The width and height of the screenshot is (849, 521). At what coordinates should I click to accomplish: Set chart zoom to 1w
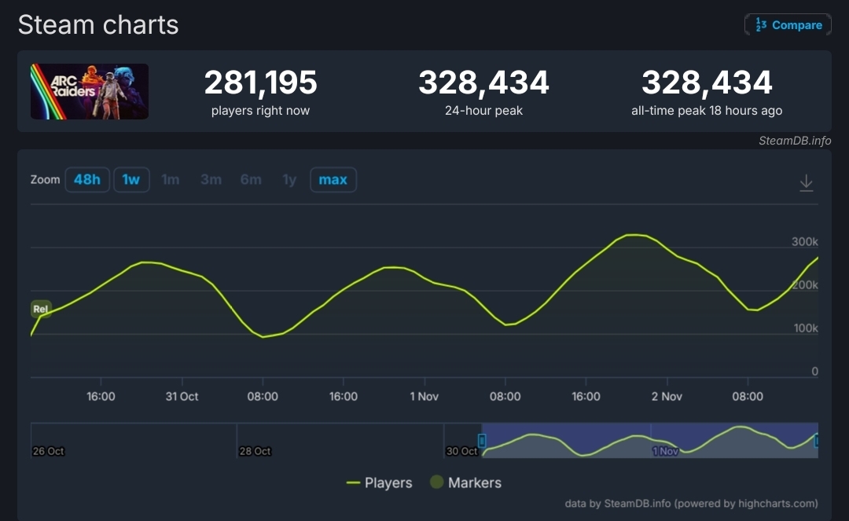131,180
